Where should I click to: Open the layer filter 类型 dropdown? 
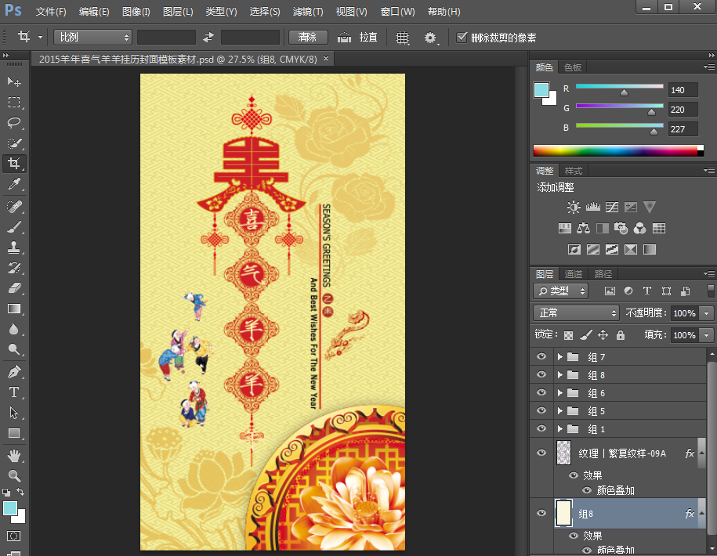(x=561, y=291)
